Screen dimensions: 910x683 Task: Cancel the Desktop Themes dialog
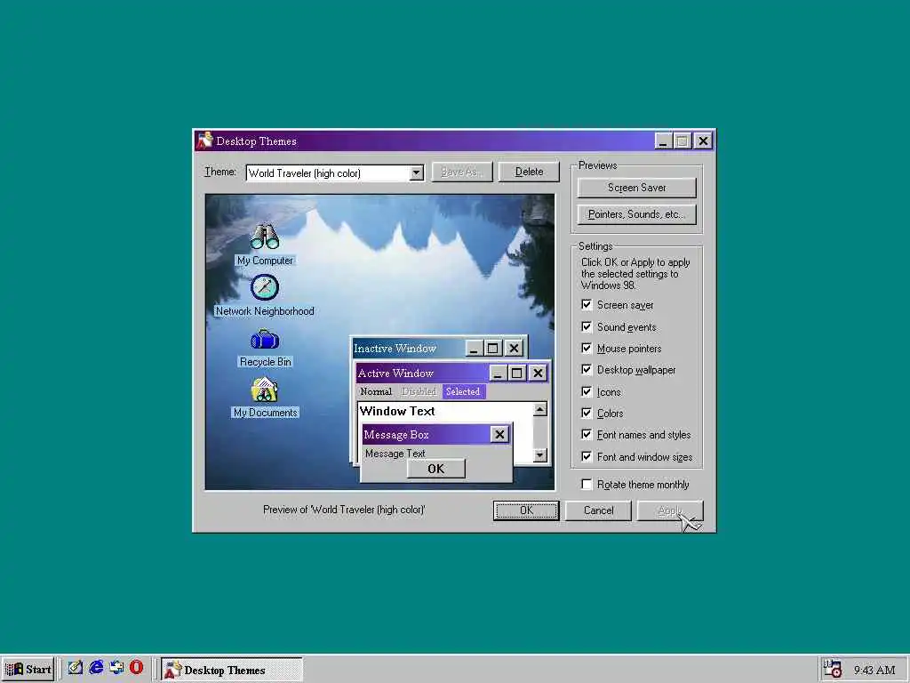click(x=598, y=510)
